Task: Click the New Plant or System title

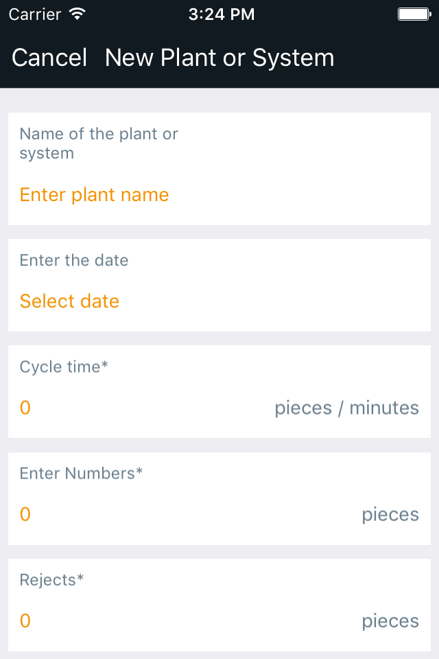Action: [x=219, y=58]
